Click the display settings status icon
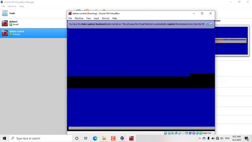The image size is (252, 142). [x=187, y=133]
